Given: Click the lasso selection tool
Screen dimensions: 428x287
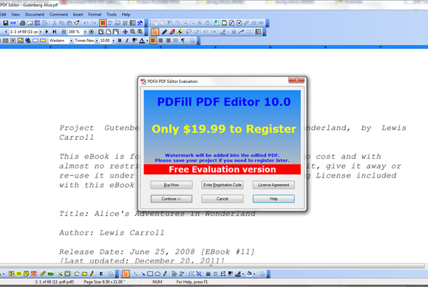Looking at the screenshot, I should (188, 32).
